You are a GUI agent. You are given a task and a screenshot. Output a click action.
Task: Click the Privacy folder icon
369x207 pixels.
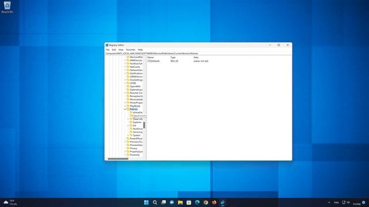pos(128,148)
